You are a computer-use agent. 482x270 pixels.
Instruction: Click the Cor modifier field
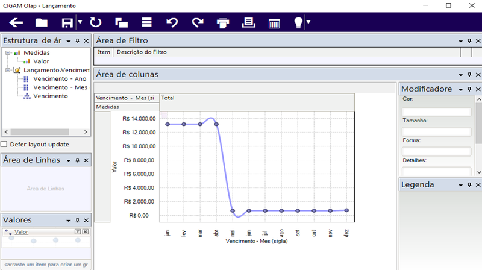pyautogui.click(x=436, y=111)
